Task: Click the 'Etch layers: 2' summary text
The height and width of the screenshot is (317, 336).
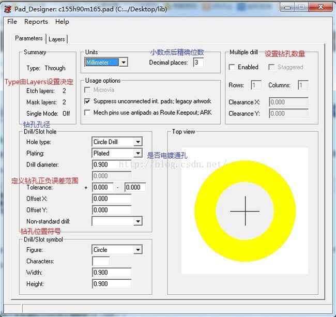Action: coord(46,91)
